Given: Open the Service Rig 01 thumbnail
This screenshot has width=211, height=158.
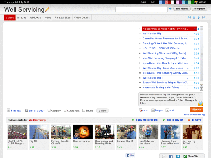Looking at the screenshot, I should [x=127, y=132].
